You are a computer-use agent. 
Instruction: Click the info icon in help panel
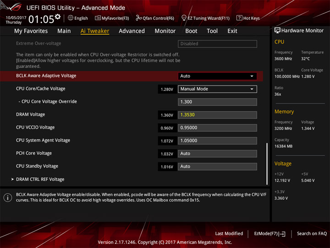(x=8, y=197)
